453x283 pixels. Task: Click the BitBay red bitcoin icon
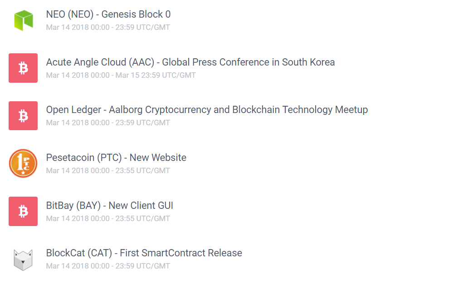(x=23, y=211)
